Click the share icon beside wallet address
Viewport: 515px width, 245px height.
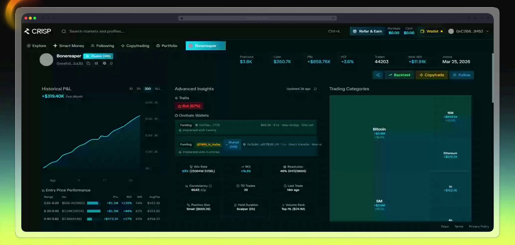(96, 64)
